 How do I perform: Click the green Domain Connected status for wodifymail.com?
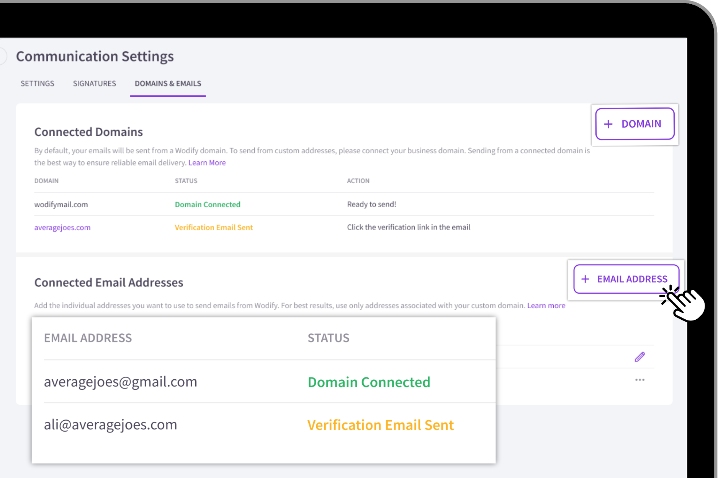[208, 205]
